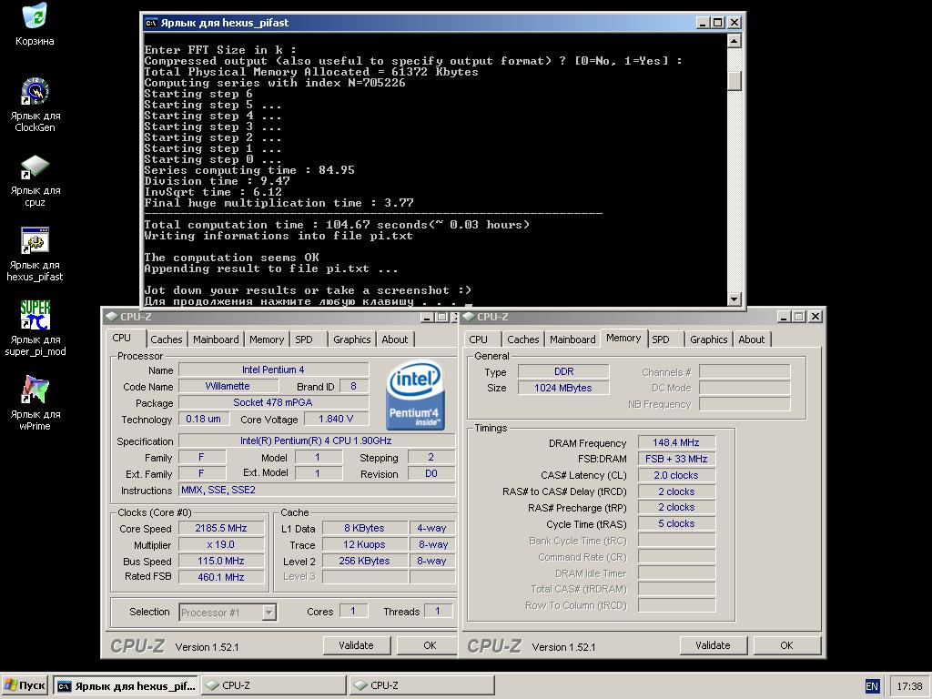This screenshot has height=699, width=932.
Task: Click the Core Voltage 1.840 V value
Action: (336, 419)
